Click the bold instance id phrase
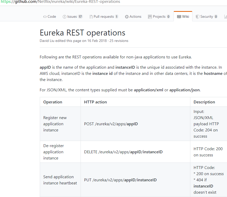227x197 pixels. [103, 74]
